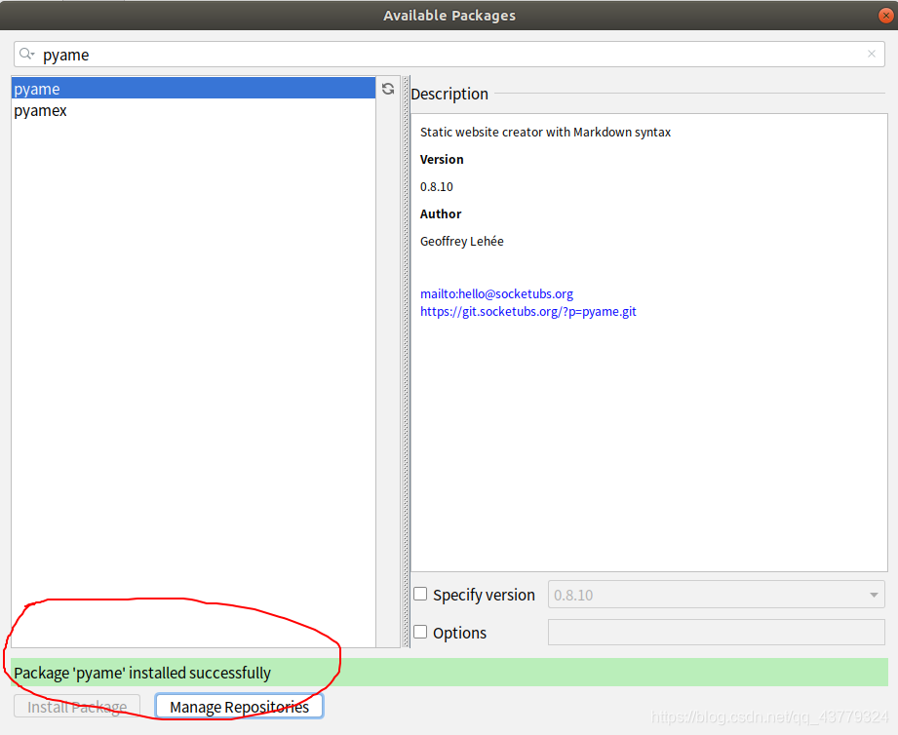The image size is (898, 735).
Task: Click the Options text input field
Action: (717, 632)
